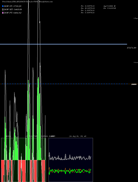The width and height of the screenshot is (138, 182).
Task: Select the 'DOW MT: 5463.08' legend text
Action: tap(13, 10)
